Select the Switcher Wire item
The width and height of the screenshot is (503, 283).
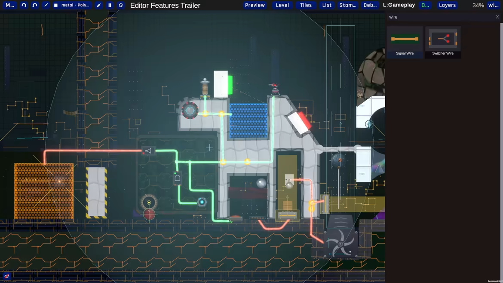point(443,42)
